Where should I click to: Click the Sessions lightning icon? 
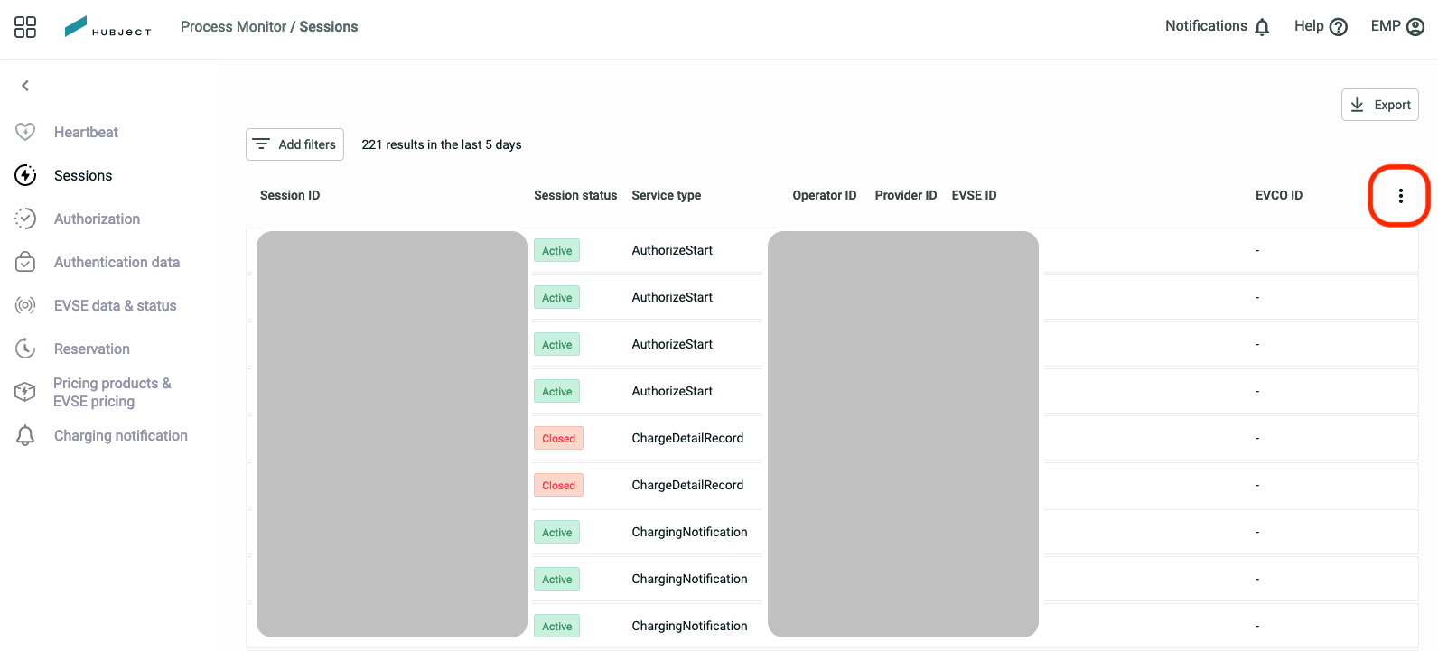point(25,175)
